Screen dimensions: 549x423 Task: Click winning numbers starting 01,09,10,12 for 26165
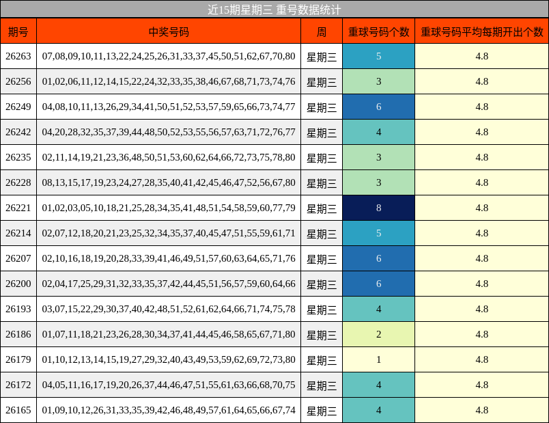169,410
